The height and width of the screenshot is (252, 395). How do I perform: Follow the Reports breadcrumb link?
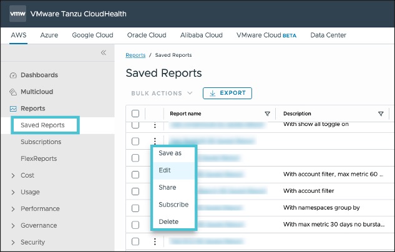(135, 55)
